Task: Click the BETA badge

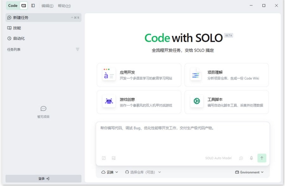Action: [x=228, y=35]
